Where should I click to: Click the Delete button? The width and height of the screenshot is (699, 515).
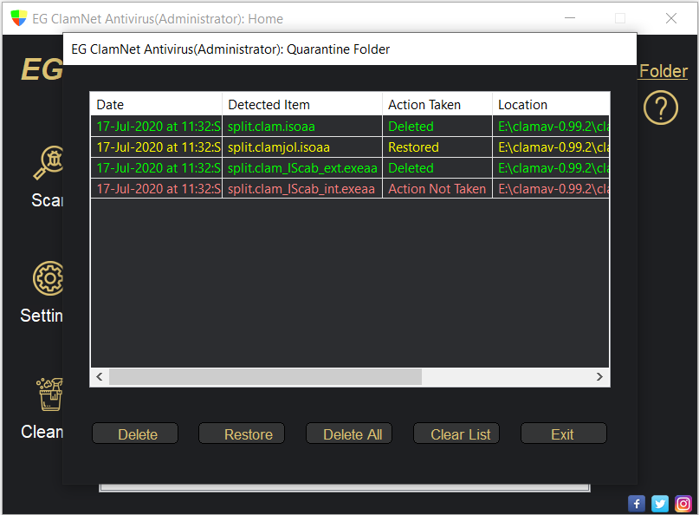[135, 434]
